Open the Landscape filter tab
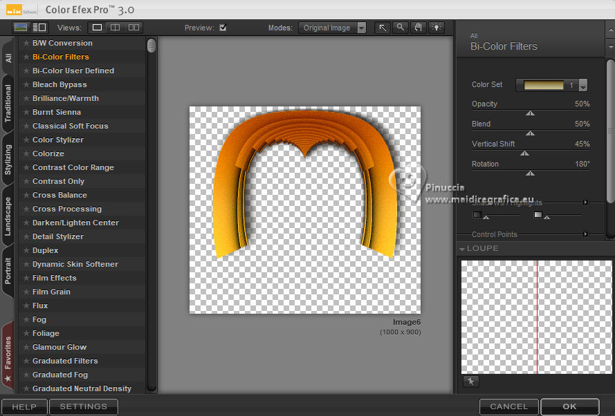 click(8, 216)
